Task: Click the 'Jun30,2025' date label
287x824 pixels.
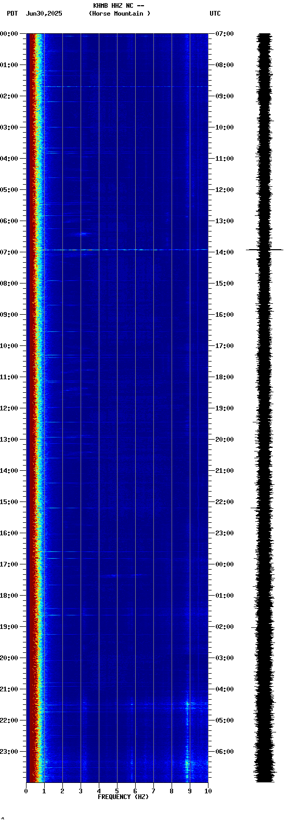Action: click(x=44, y=14)
